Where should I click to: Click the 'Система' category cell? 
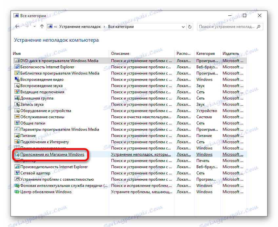(x=204, y=117)
